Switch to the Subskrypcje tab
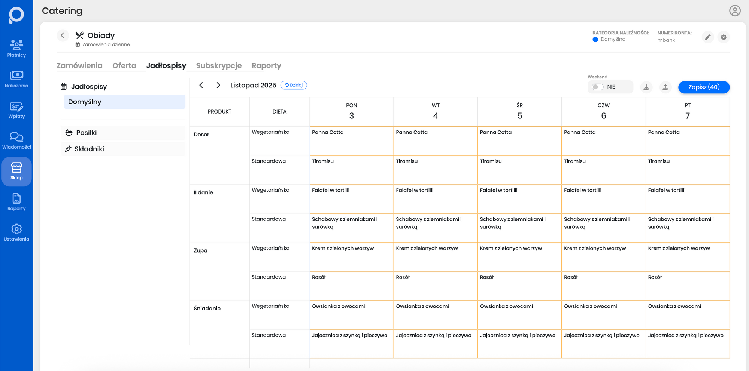749x371 pixels. (x=219, y=66)
